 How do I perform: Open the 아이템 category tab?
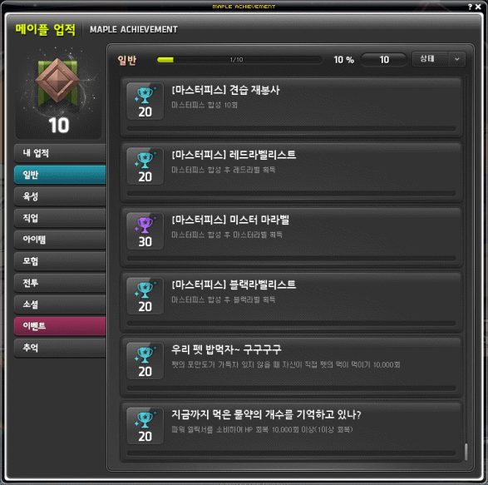(60, 240)
